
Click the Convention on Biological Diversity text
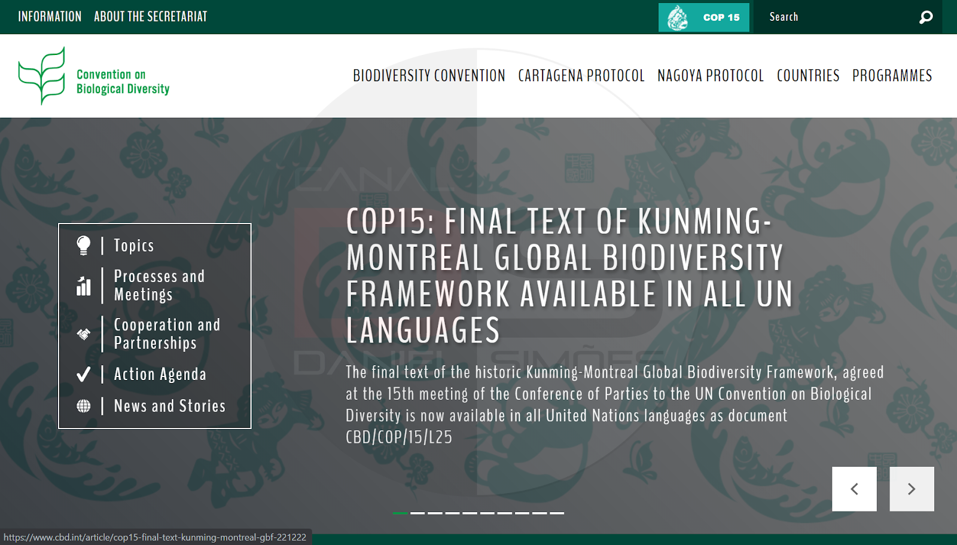[123, 81]
